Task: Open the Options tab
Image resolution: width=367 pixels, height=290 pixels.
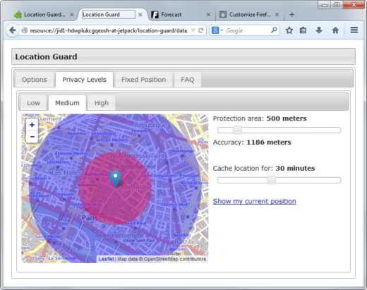Action: point(35,80)
